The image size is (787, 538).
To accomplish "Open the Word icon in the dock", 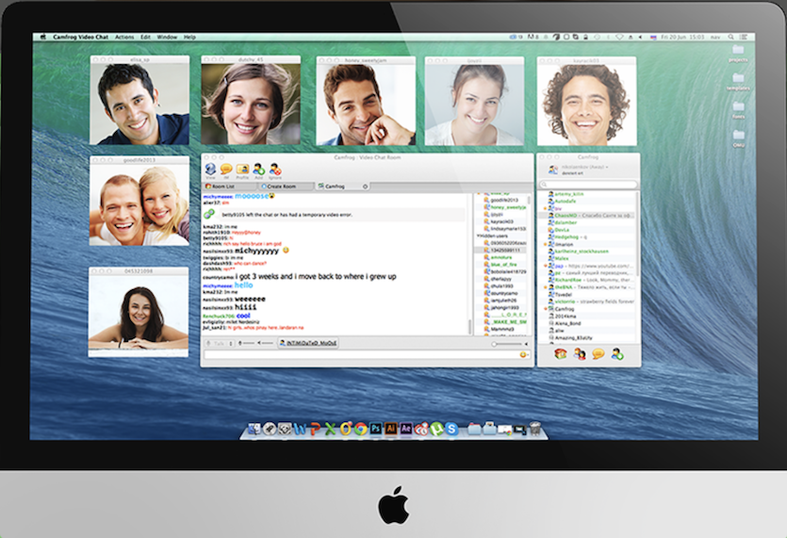I will pyautogui.click(x=300, y=429).
